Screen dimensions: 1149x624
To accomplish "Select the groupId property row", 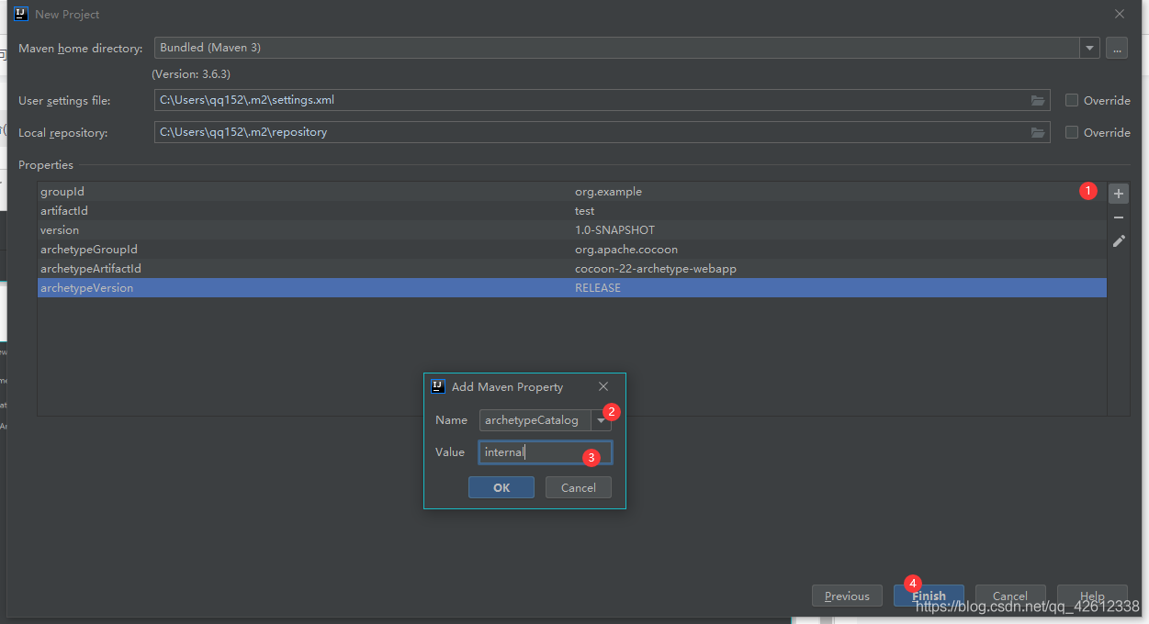I will coord(572,192).
